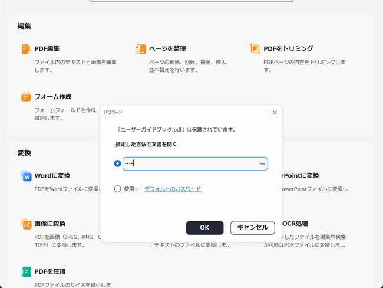Toggle password visibility eye icon
This screenshot has width=383, height=288.
click(x=262, y=164)
